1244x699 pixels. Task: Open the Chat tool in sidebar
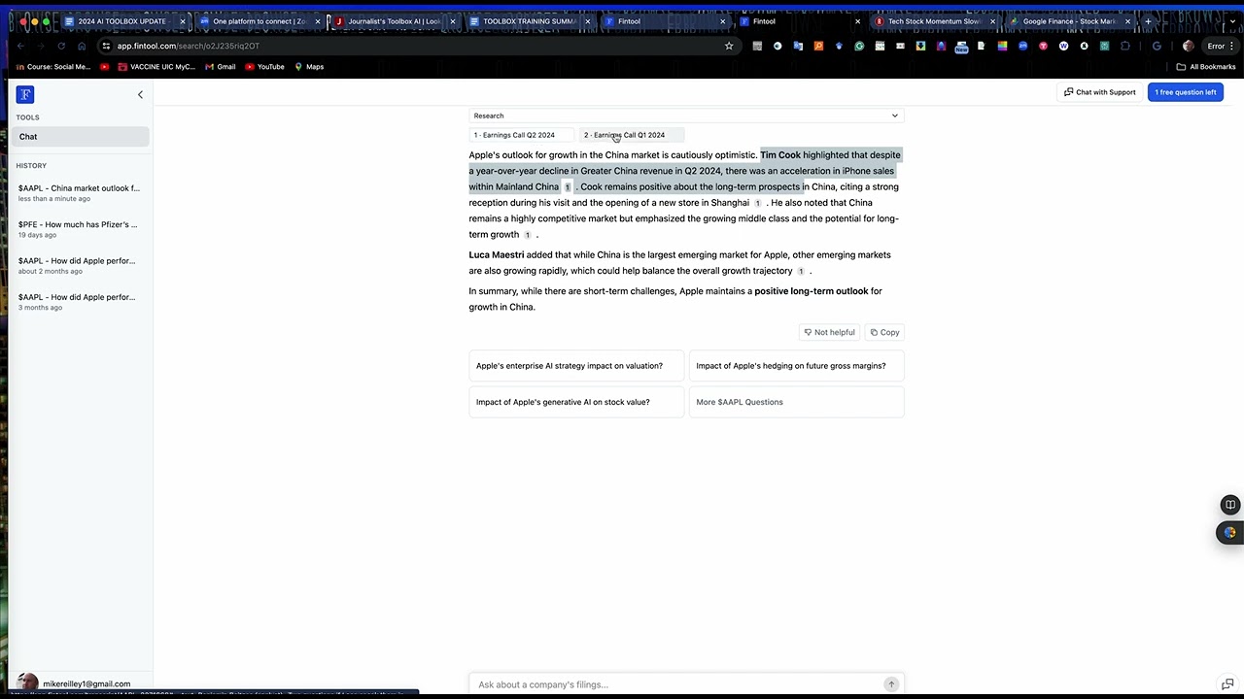click(x=80, y=137)
